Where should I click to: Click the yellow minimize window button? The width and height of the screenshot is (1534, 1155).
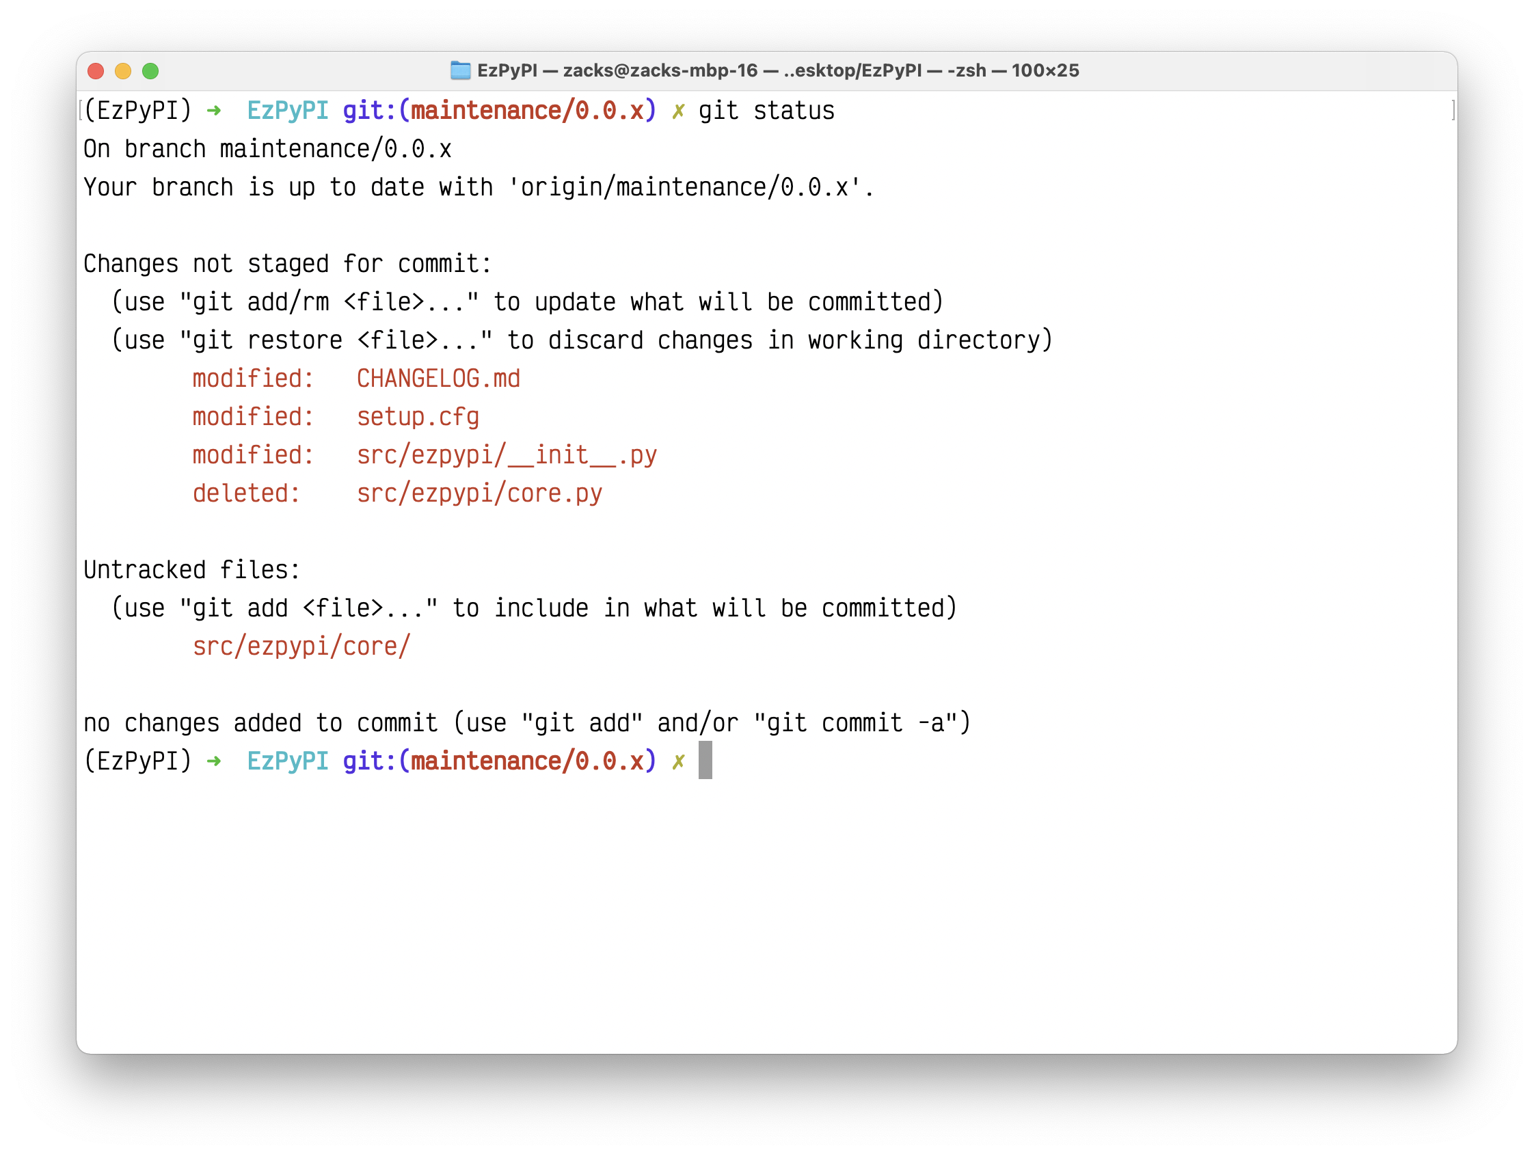point(123,70)
